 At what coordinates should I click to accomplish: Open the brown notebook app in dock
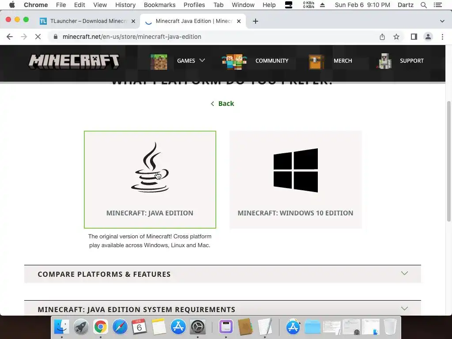(x=245, y=327)
